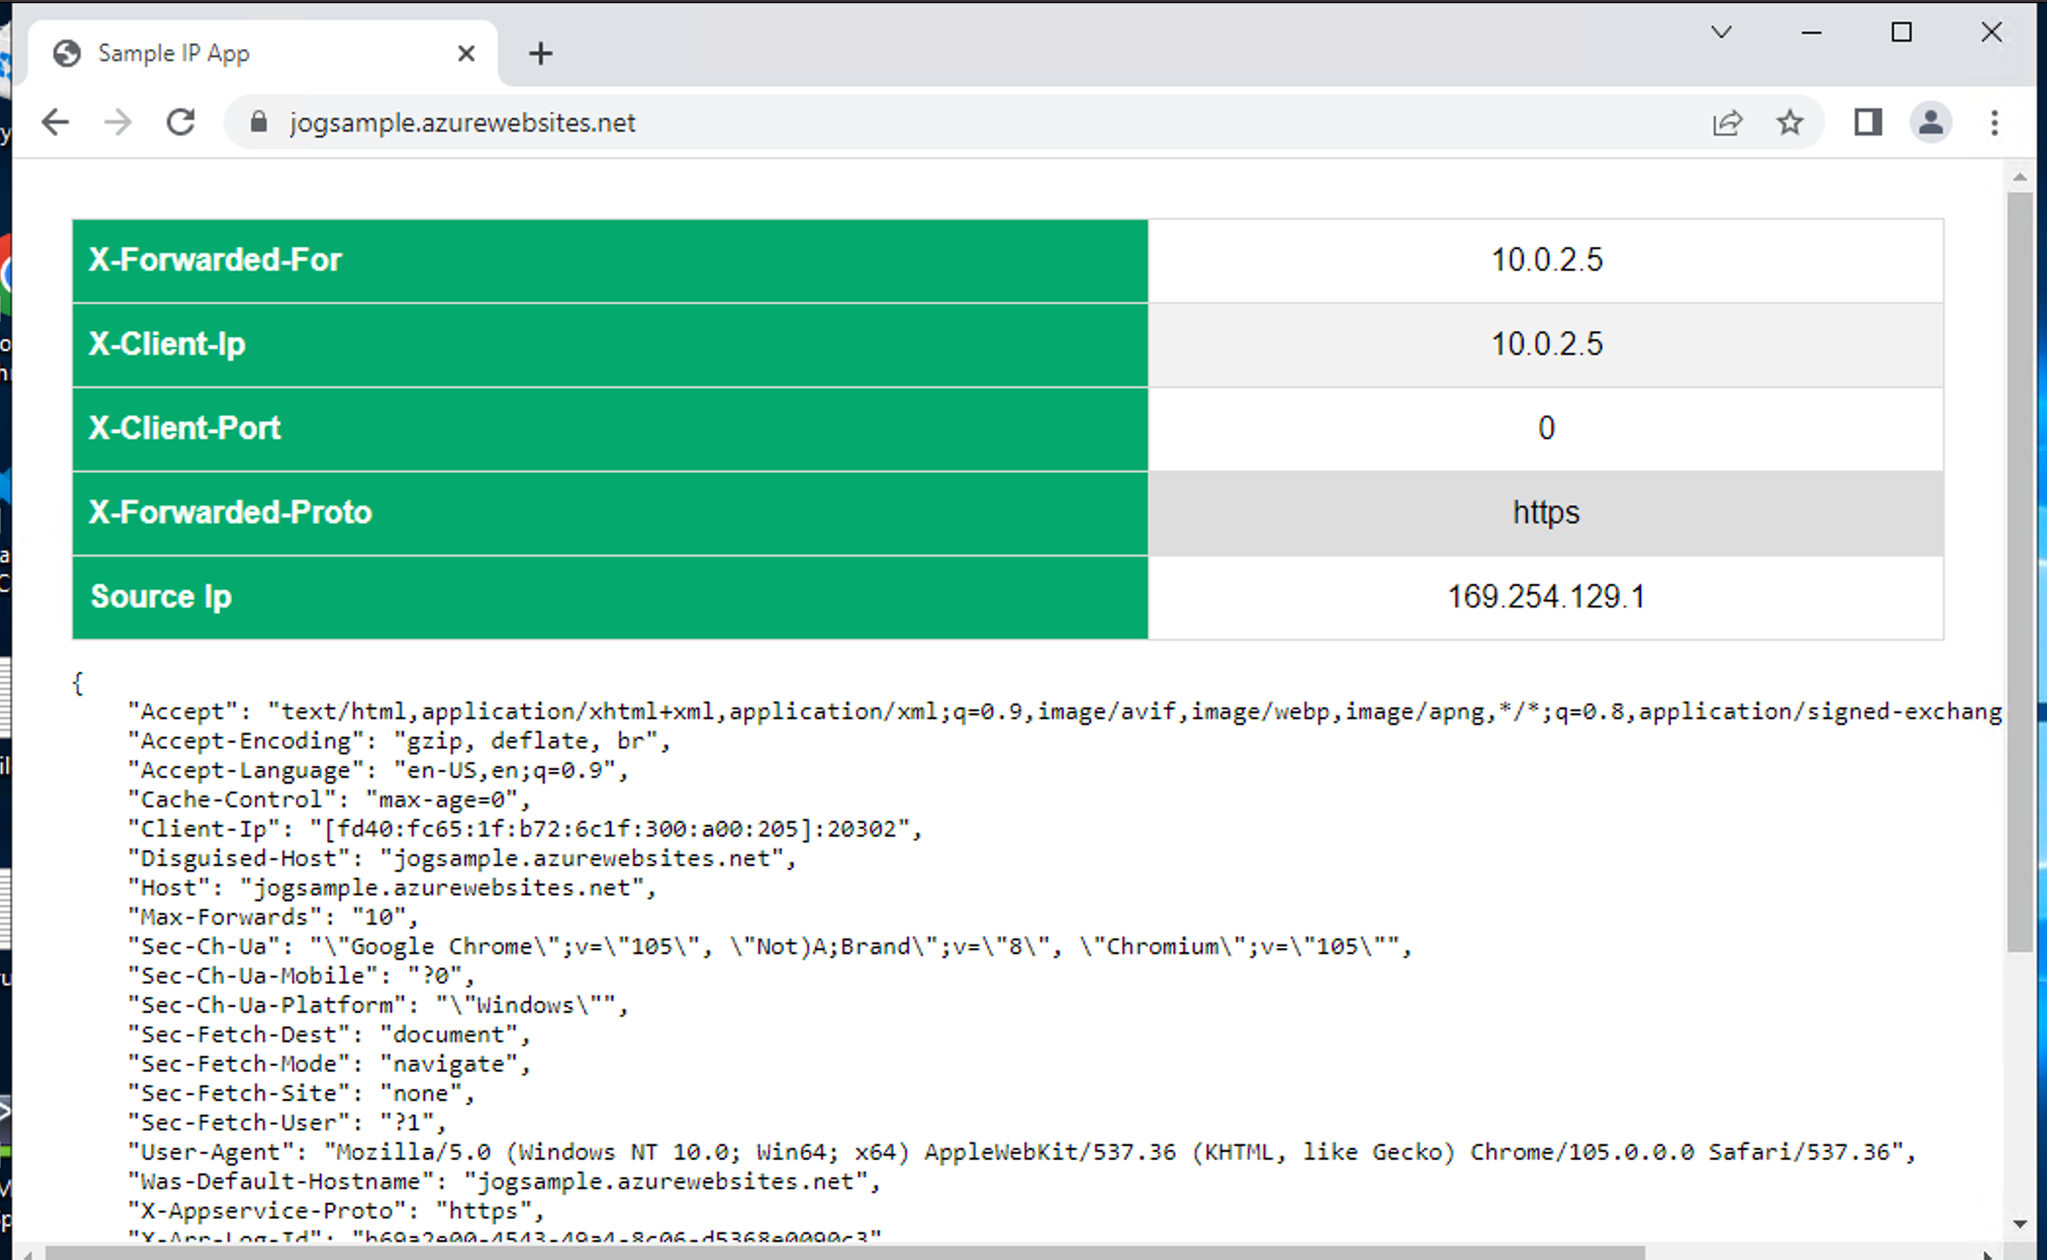Click the padlock security icon in address bar
Image resolution: width=2047 pixels, height=1260 pixels.
coord(259,122)
